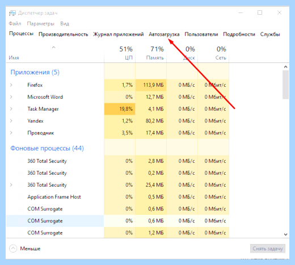The image size is (295, 265).
Task: Click the scrollbar up arrow
Action: (285, 67)
